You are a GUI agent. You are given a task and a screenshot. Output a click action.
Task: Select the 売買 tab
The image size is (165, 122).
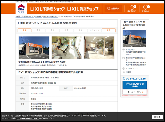[38, 30]
